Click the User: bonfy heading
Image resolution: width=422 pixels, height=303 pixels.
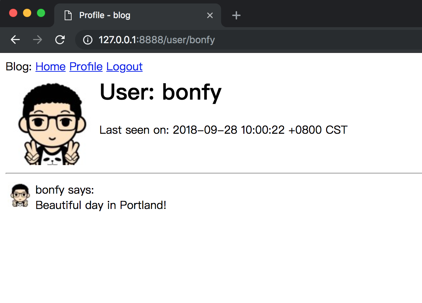(x=160, y=92)
